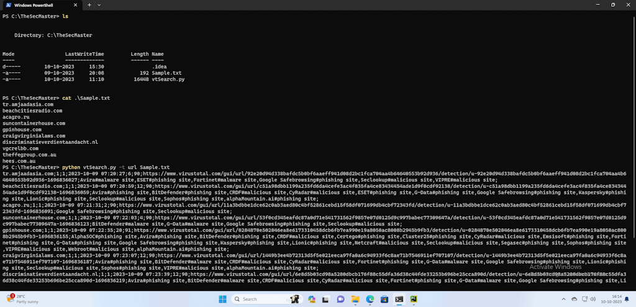The image size is (636, 307).
Task: Click the 'discriminatieverdientaandacht.nl' line in Sample.txt output
Action: point(50,142)
